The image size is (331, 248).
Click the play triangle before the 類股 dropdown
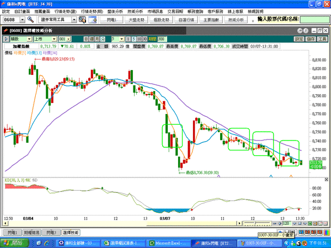coord(6,39)
